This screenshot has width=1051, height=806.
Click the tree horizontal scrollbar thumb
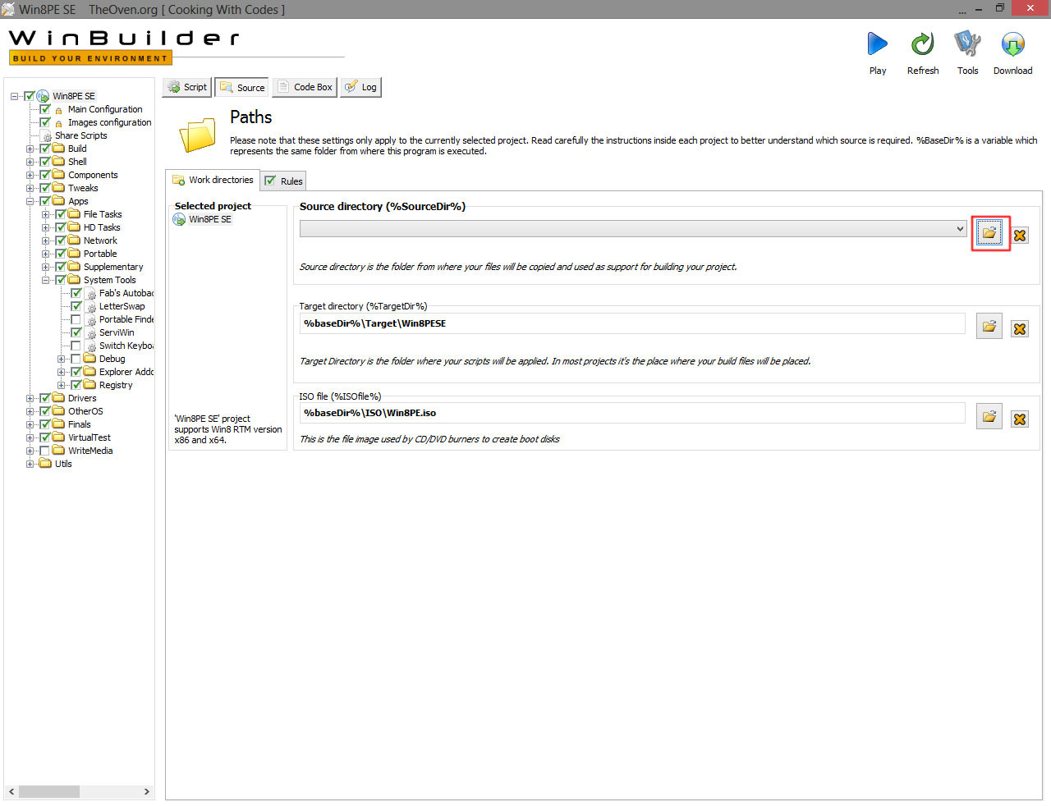[x=49, y=792]
